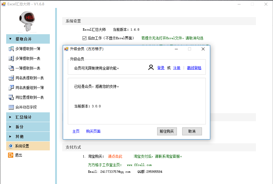
Task: Click the robot mascot logo
Action: tap(27, 22)
